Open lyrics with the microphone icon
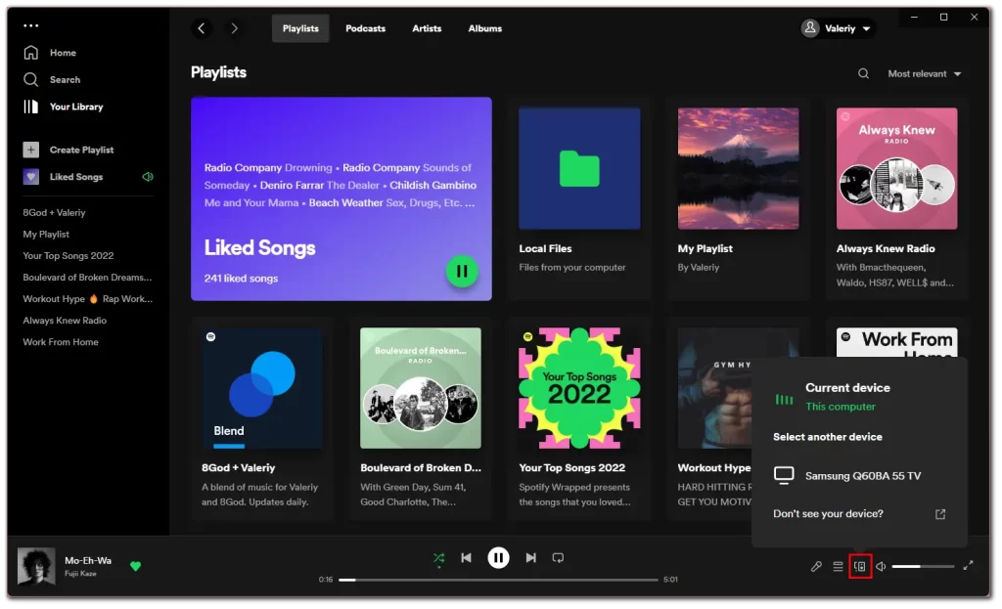The height and width of the screenshot is (609, 1002). click(x=816, y=566)
